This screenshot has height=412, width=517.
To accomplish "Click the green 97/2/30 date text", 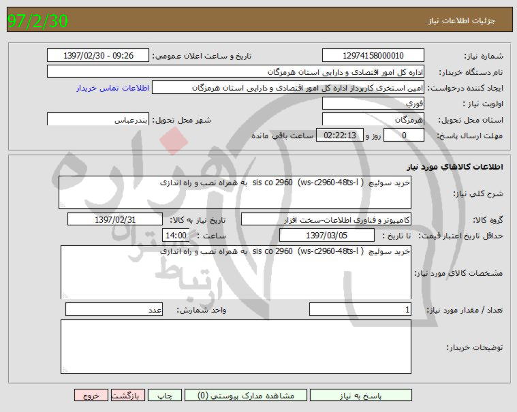I will (37, 21).
